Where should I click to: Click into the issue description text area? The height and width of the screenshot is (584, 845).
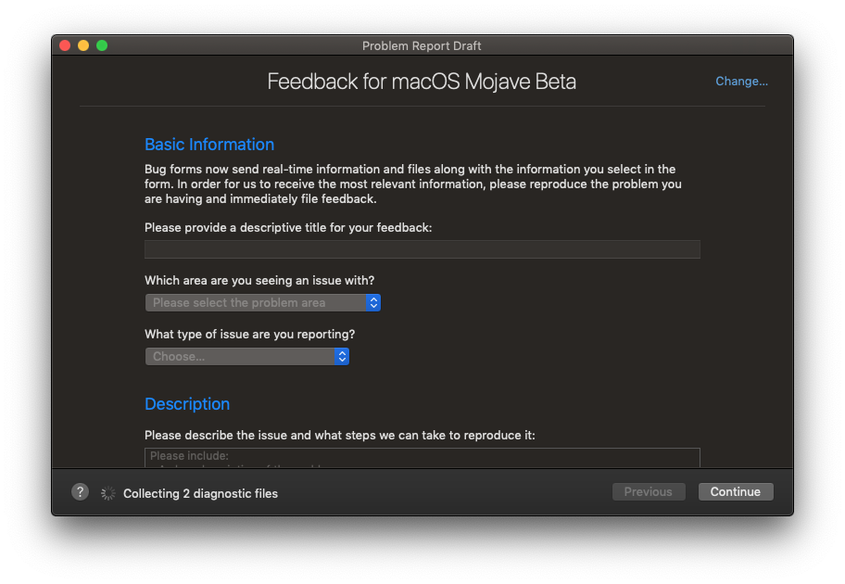[x=422, y=457]
